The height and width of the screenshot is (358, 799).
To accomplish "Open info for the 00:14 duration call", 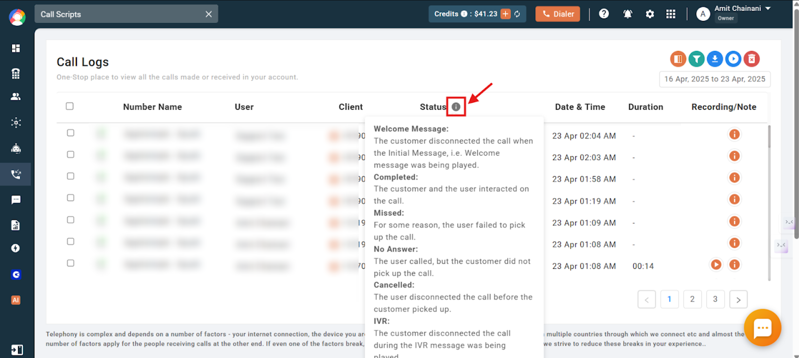I will (735, 265).
